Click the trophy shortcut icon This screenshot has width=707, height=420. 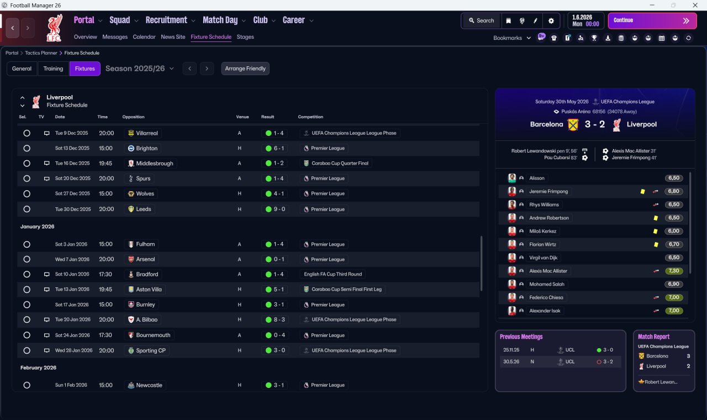[594, 38]
